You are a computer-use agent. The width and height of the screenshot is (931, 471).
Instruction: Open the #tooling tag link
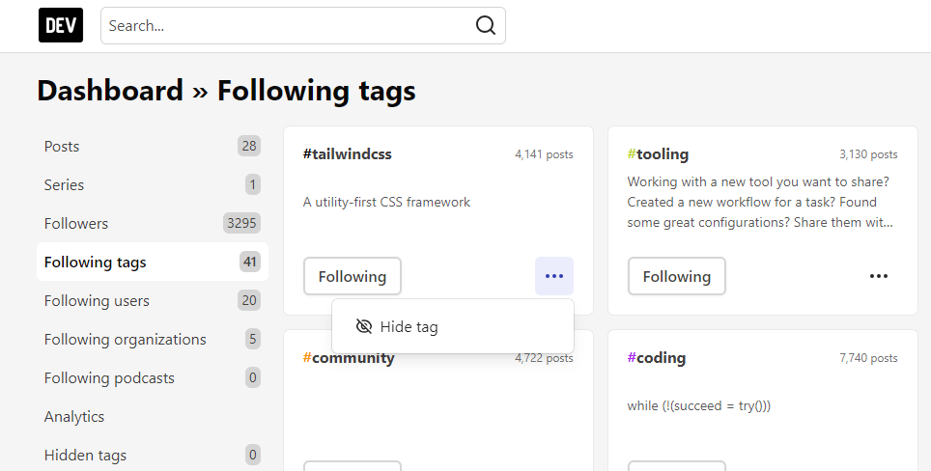(658, 154)
